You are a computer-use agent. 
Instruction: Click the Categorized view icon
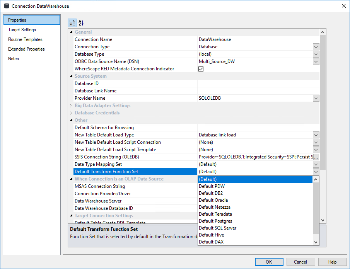[72, 23]
